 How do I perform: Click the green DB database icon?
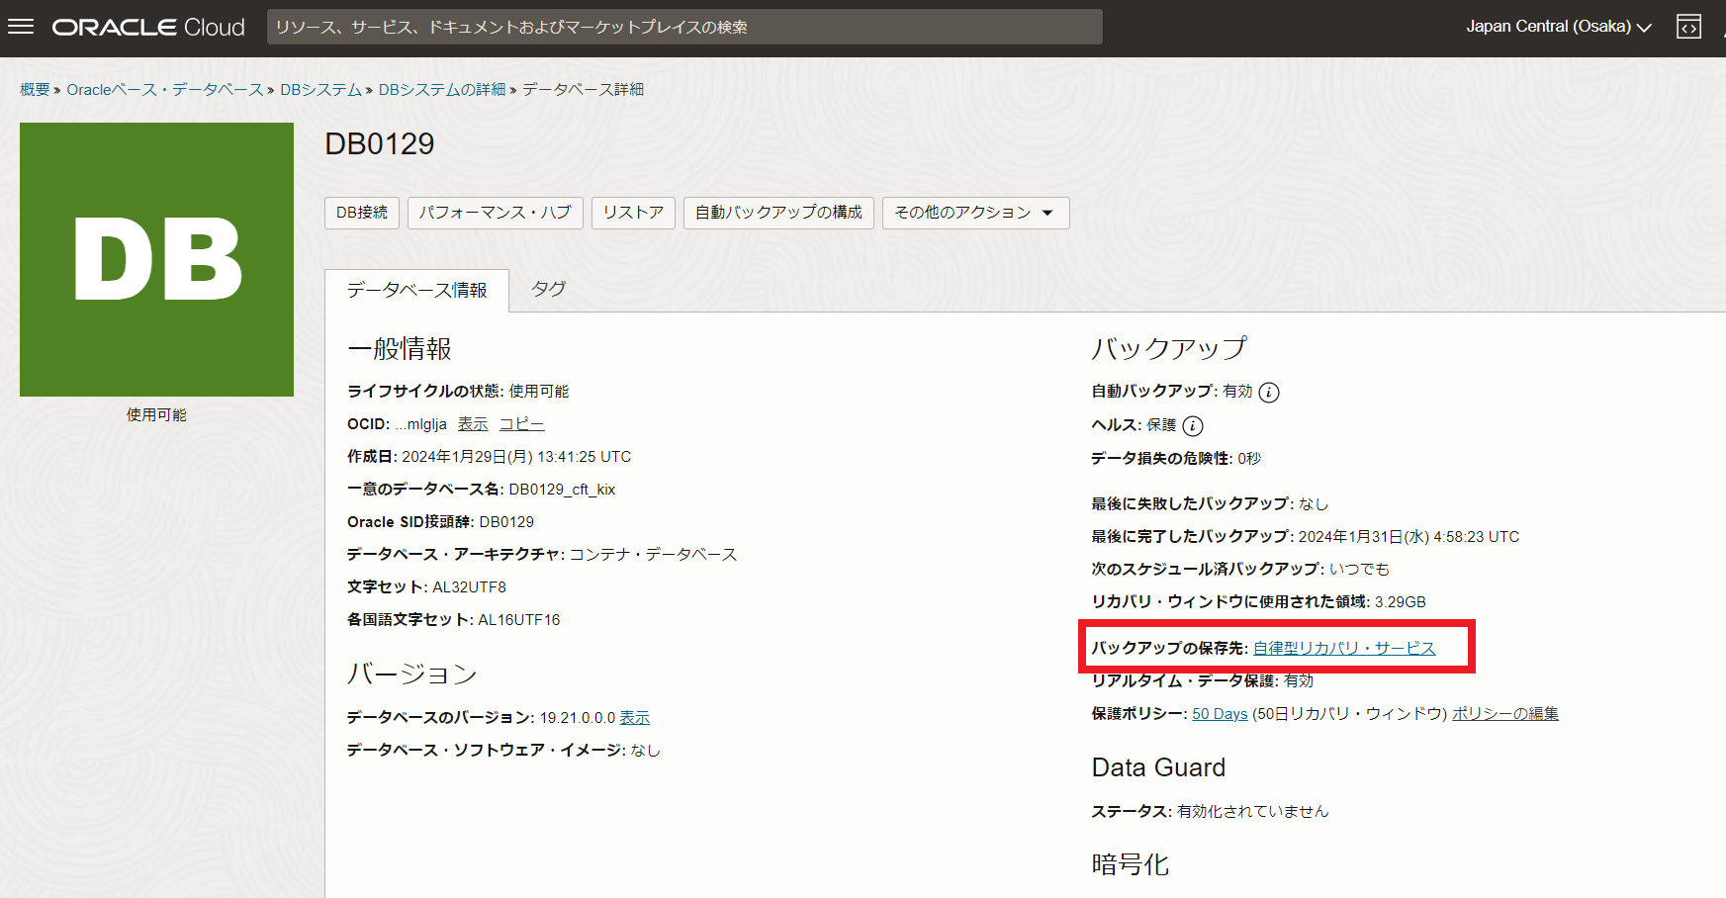coord(156,259)
